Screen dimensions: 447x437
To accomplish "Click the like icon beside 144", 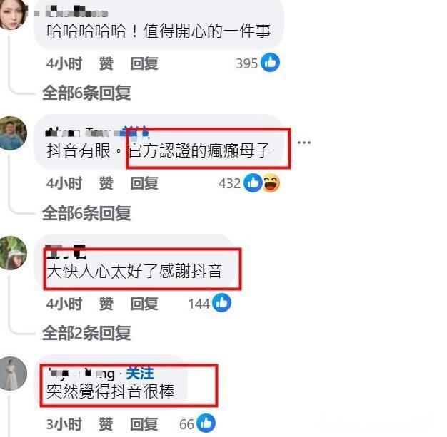I will [222, 303].
